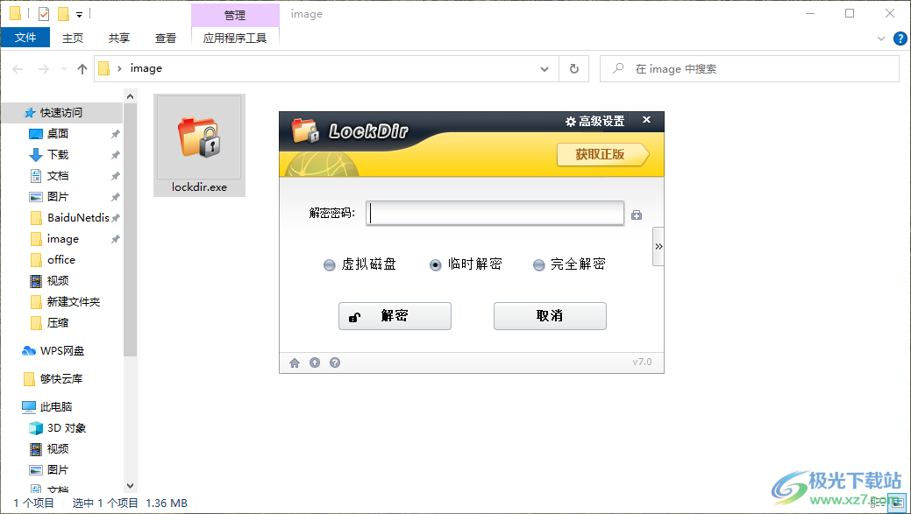Open the customize quick access toolbar dropdown

80,14
